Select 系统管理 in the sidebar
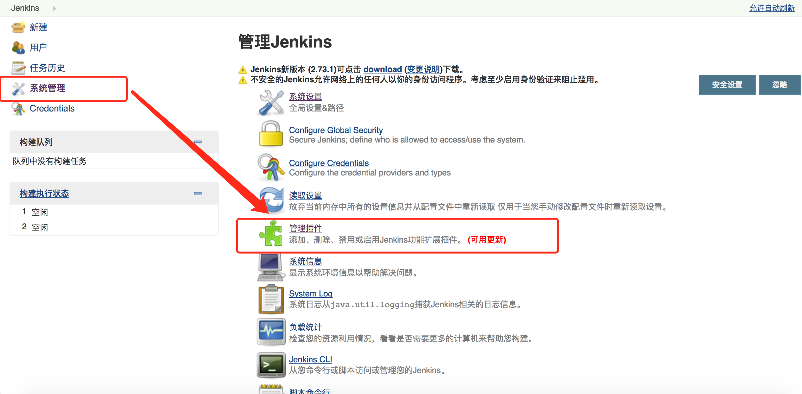802x394 pixels. (x=47, y=88)
